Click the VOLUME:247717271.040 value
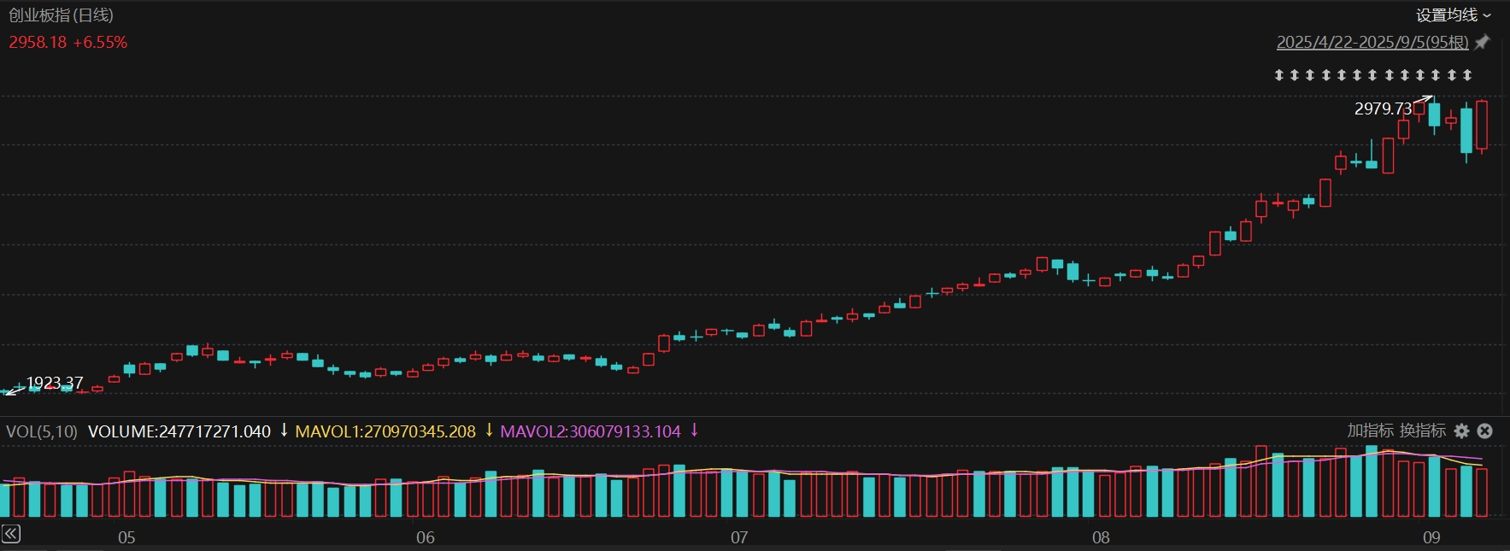This screenshot has width=1510, height=551. [x=179, y=431]
